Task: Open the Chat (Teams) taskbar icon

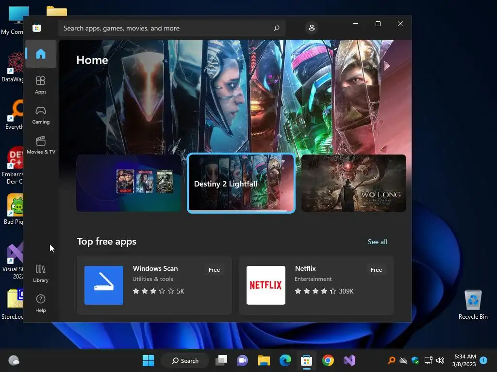Action: tap(243, 360)
